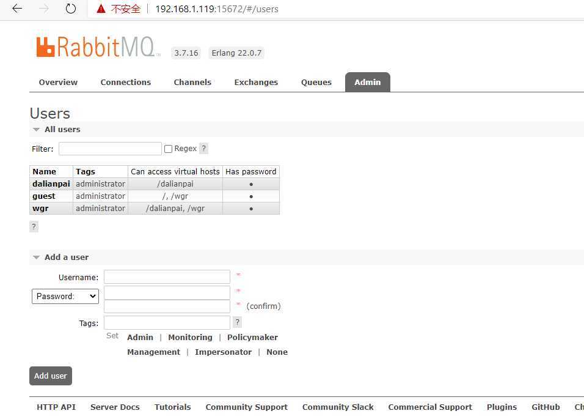The image size is (584, 419).
Task: Select the Admin tab
Action: pyautogui.click(x=368, y=82)
